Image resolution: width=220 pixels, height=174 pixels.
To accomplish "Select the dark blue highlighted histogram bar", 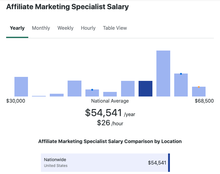I will [x=145, y=89].
